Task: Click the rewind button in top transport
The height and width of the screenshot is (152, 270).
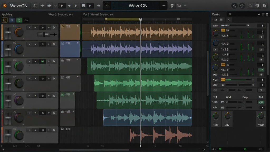Action: coord(69,6)
